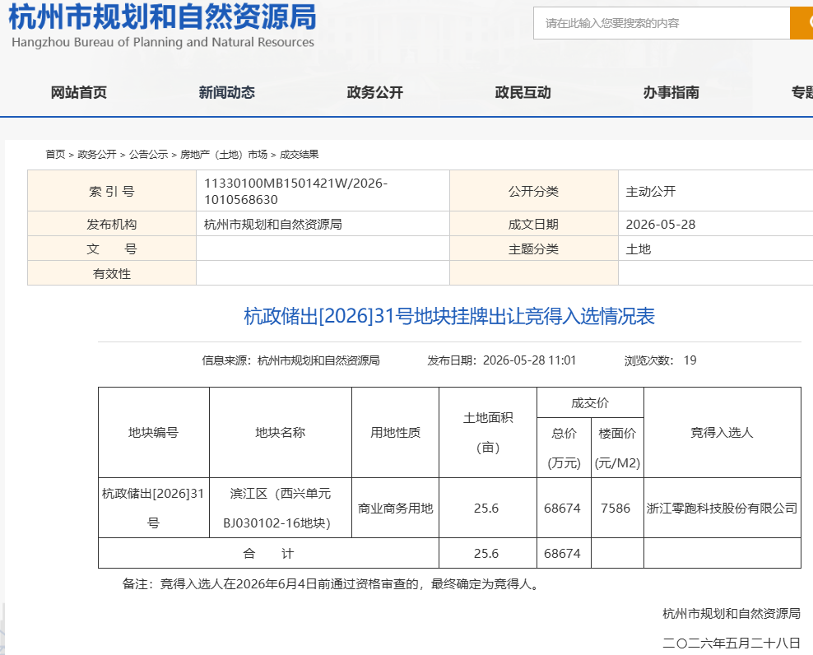Viewport: 813px width, 655px height.
Task: Click the 首页 breadcrumb link
Action: (x=55, y=155)
